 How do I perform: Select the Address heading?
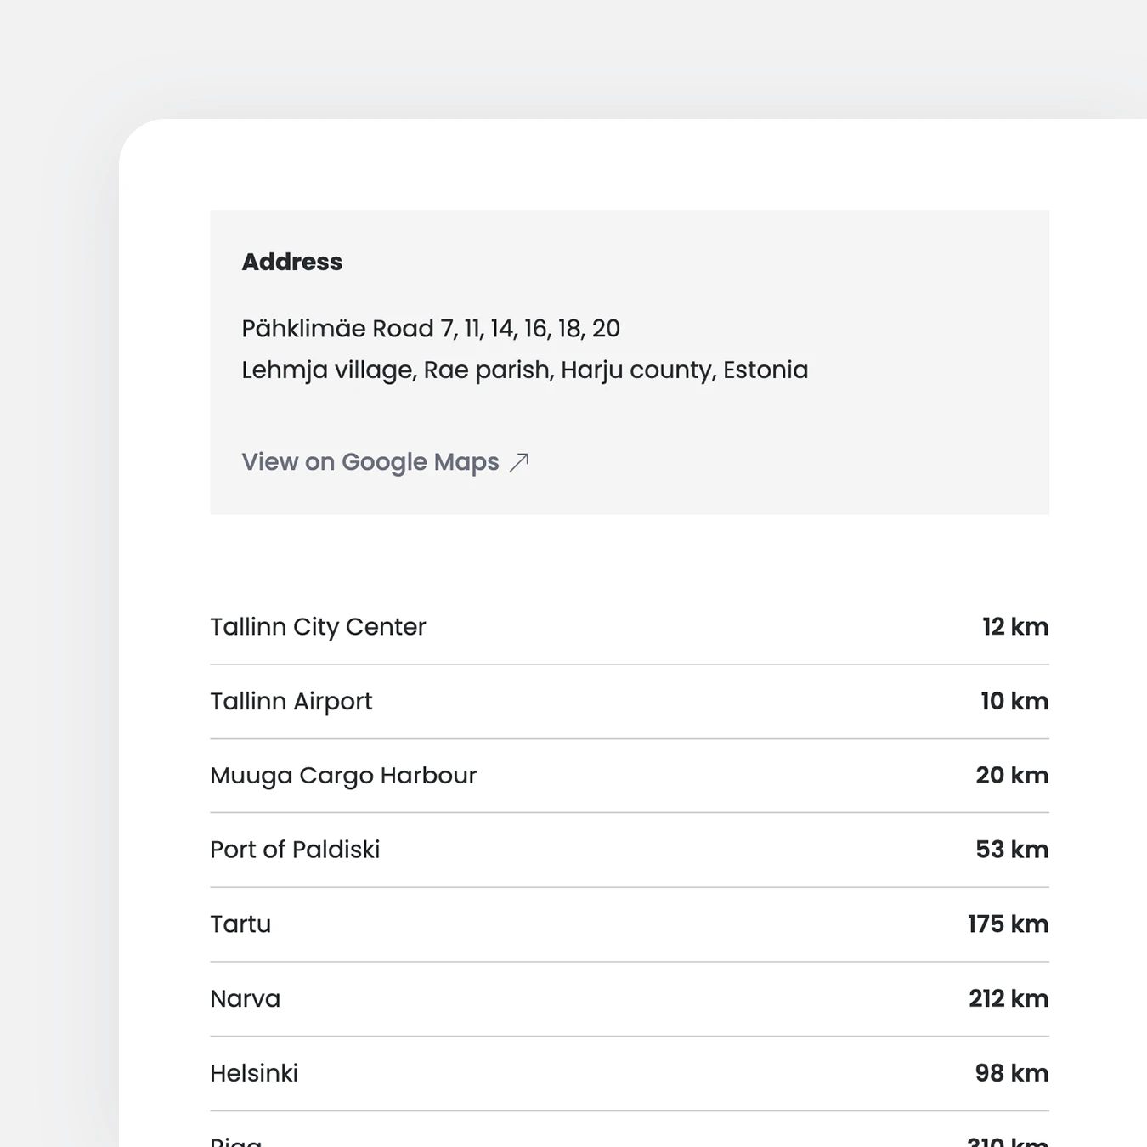[292, 262]
